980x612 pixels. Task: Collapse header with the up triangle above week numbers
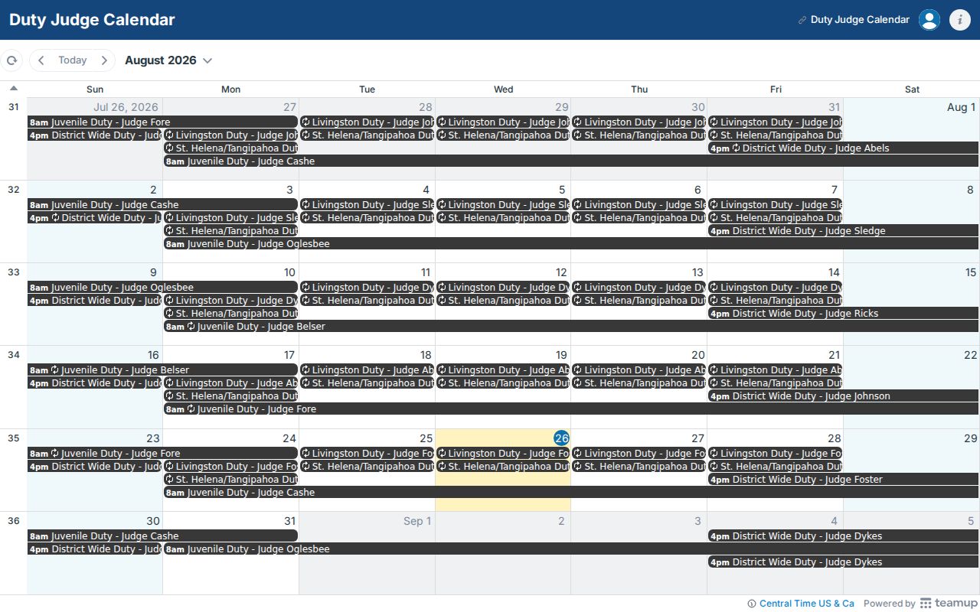point(13,88)
